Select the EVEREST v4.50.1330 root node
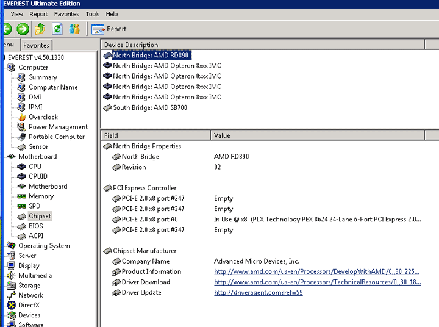Viewport: 439px width, 327px height. click(x=36, y=57)
